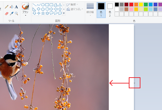Screen dimensions: 162x110
Task: Choose the Hexagon shape
Action: [47, 9]
